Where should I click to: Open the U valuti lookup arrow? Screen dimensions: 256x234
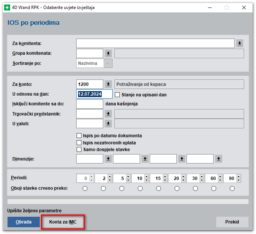(x=108, y=123)
